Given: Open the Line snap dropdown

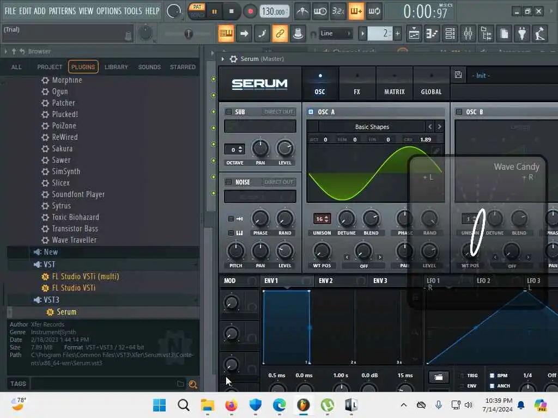Looking at the screenshot, I should [x=336, y=33].
